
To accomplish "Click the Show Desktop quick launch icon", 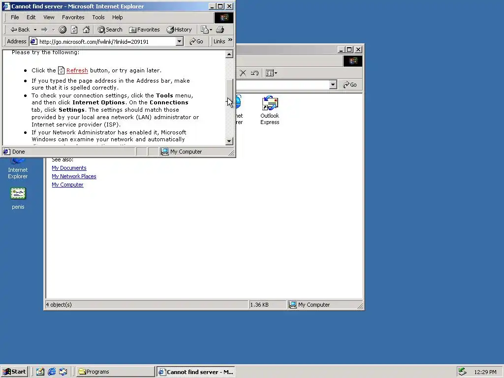I will coord(40,372).
